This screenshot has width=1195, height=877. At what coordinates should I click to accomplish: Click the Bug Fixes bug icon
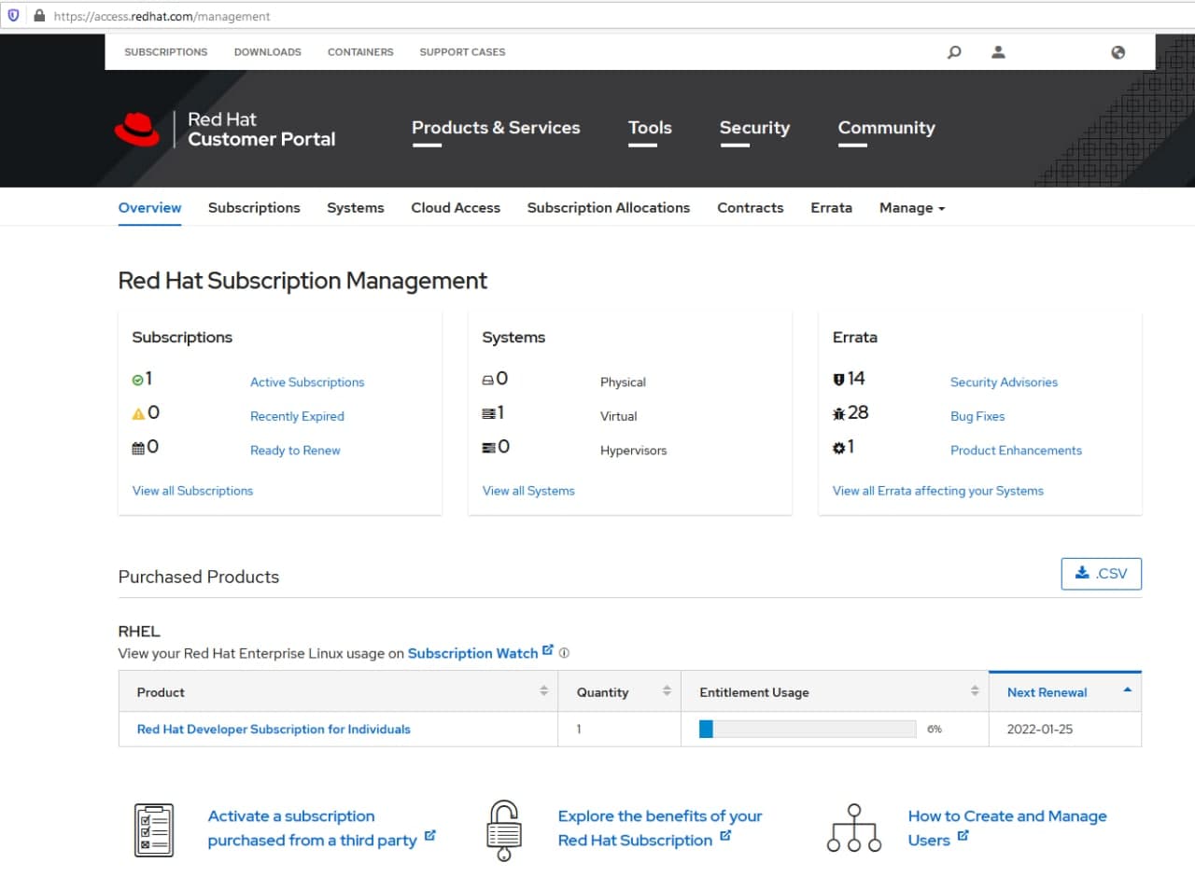click(838, 413)
